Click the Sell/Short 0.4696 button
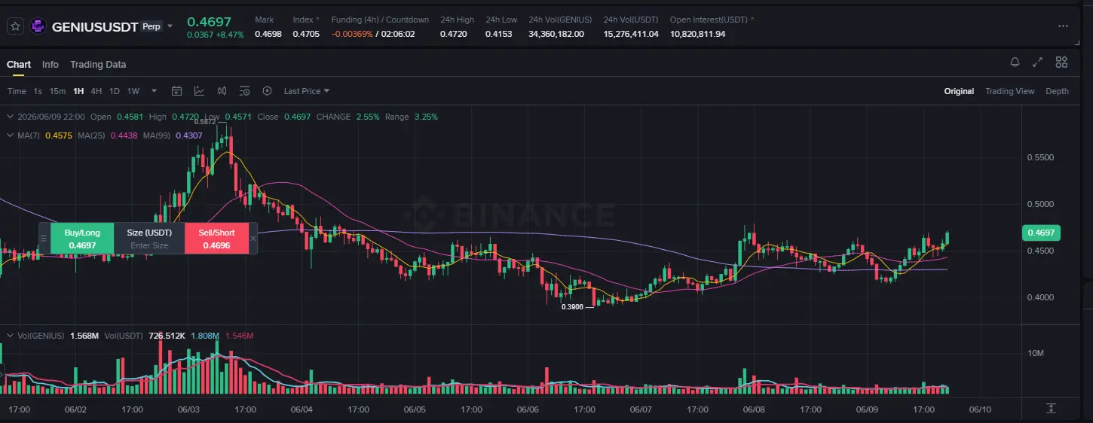The height and width of the screenshot is (423, 1093). tap(216, 239)
